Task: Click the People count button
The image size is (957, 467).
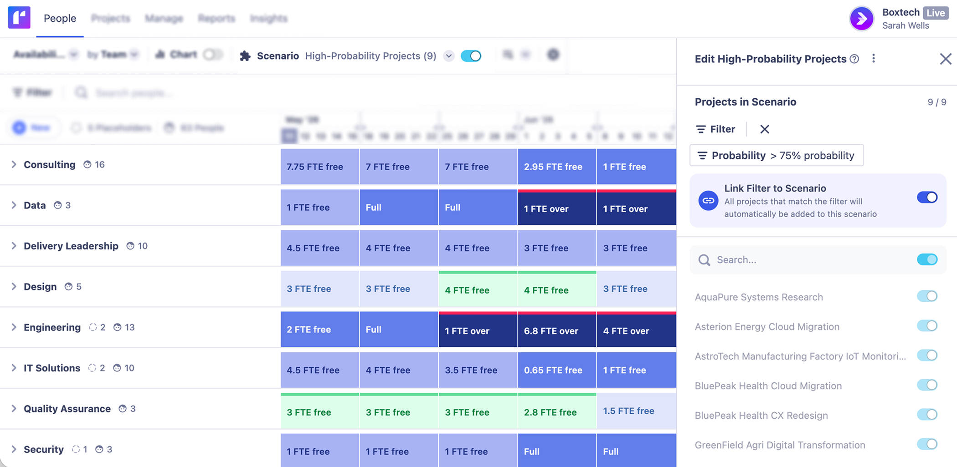Action: coord(194,128)
